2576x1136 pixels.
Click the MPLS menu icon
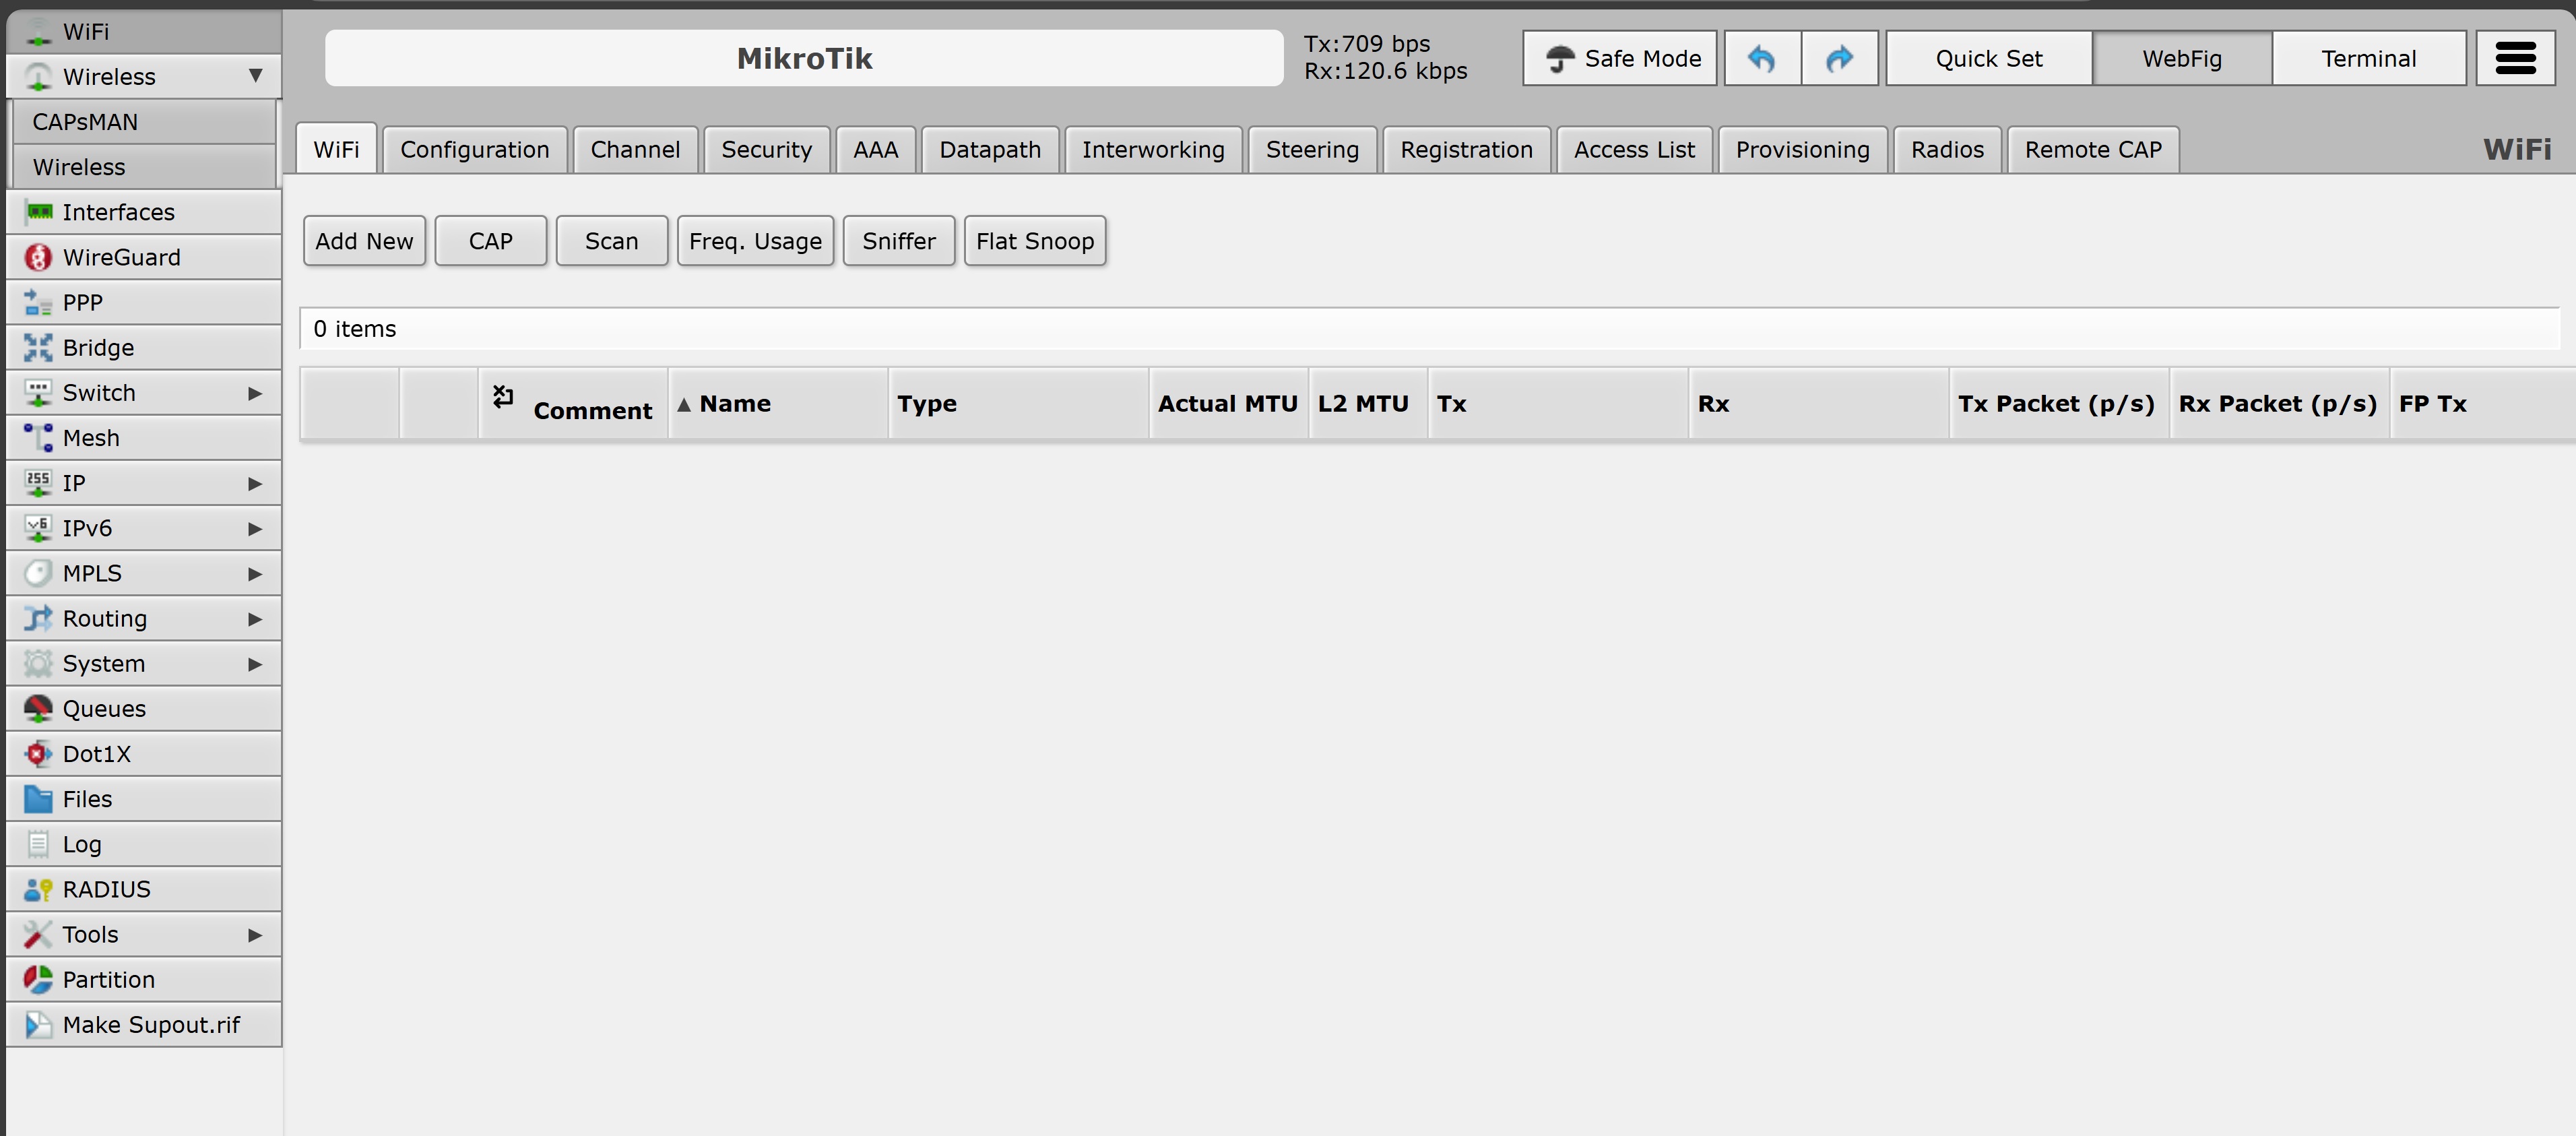click(38, 573)
